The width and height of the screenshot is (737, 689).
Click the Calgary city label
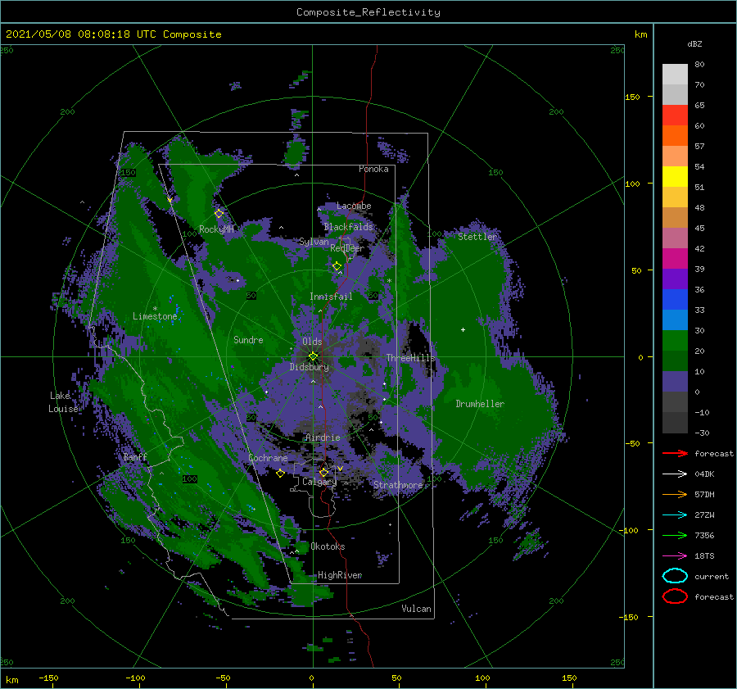[319, 482]
